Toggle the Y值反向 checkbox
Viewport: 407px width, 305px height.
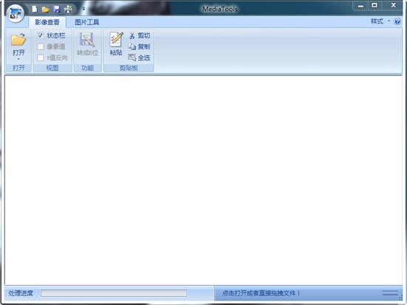click(41, 58)
